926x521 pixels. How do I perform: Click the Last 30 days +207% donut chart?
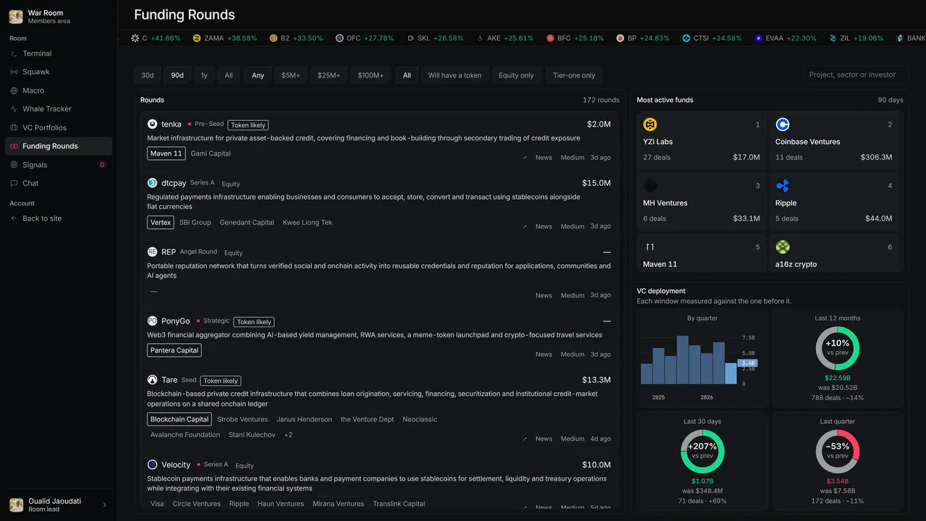coord(702,452)
